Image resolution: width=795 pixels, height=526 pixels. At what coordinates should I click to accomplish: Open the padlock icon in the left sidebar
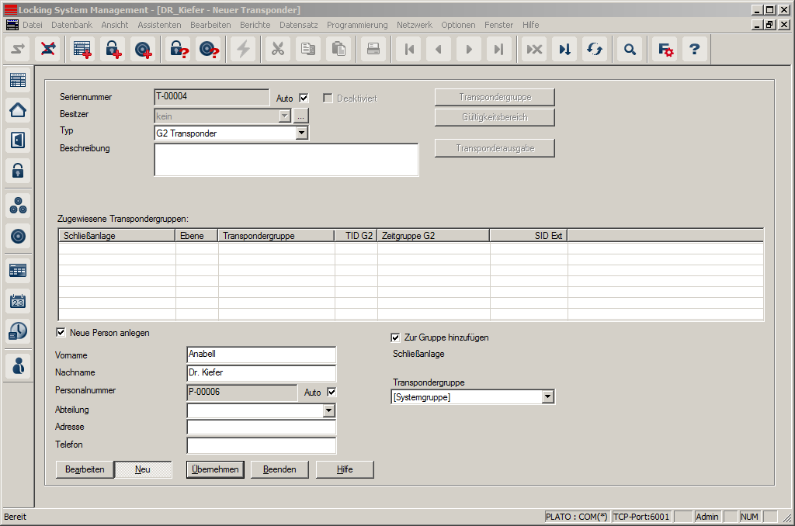17,171
